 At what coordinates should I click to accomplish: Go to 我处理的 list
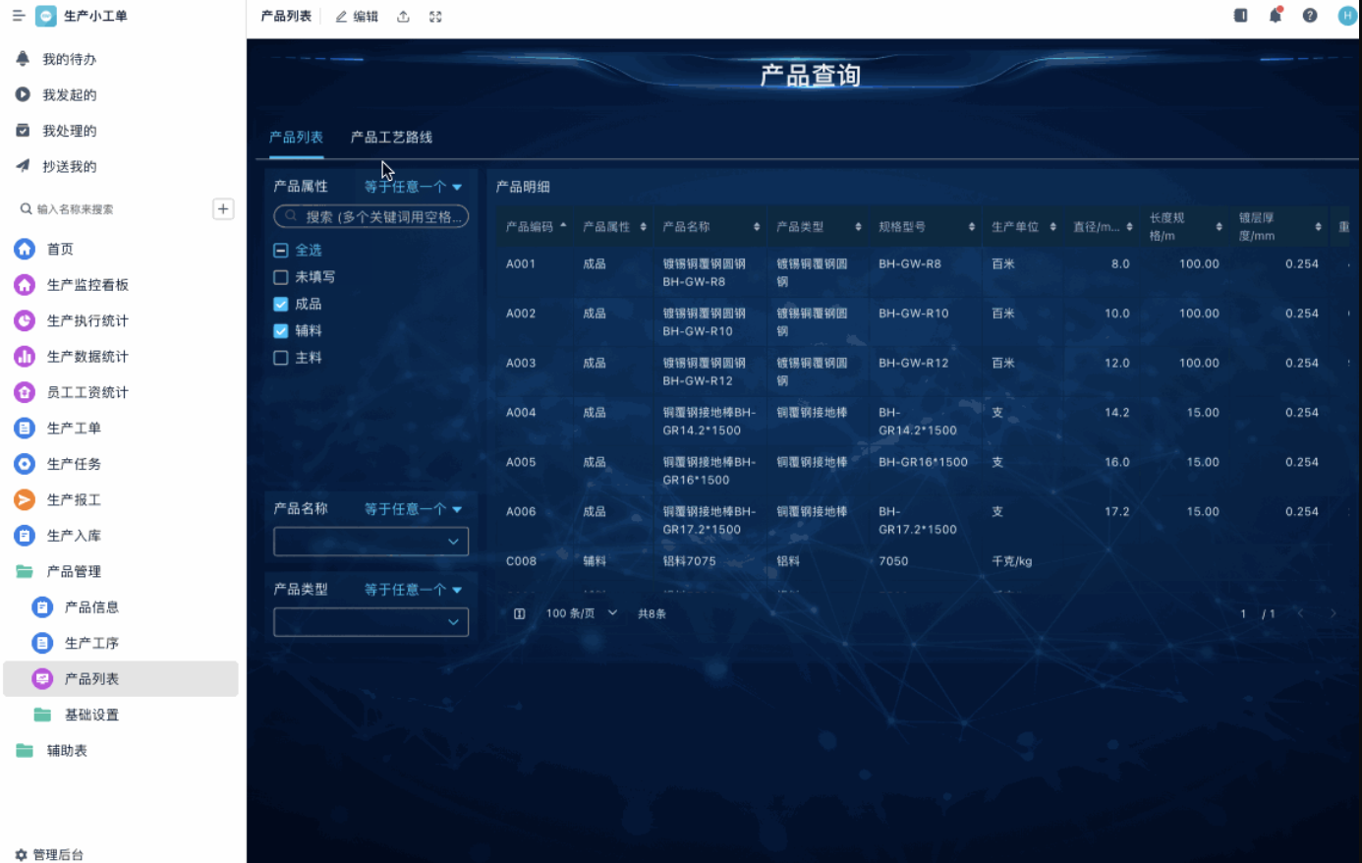pyautogui.click(x=69, y=131)
